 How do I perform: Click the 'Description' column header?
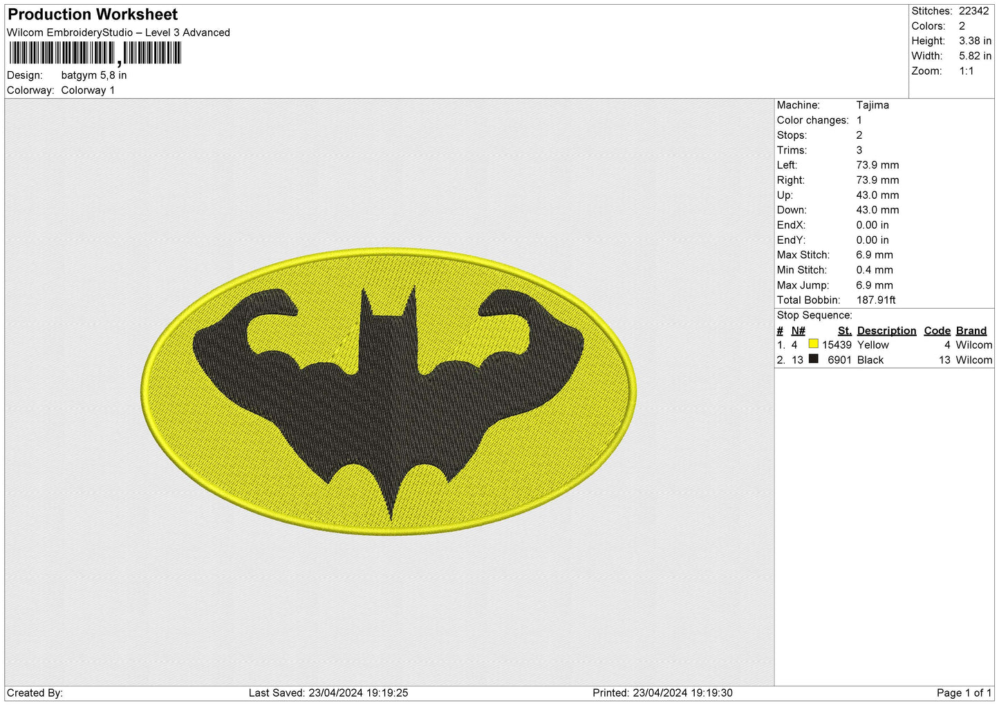tap(886, 331)
